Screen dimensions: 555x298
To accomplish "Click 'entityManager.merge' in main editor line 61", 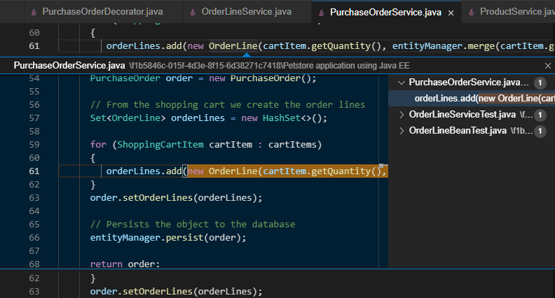I will tap(443, 46).
